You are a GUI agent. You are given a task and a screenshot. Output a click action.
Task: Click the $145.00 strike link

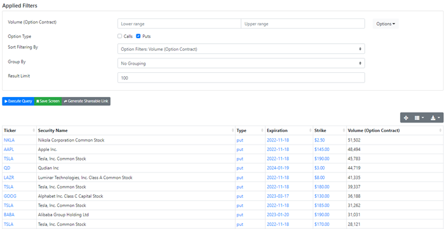322,149
